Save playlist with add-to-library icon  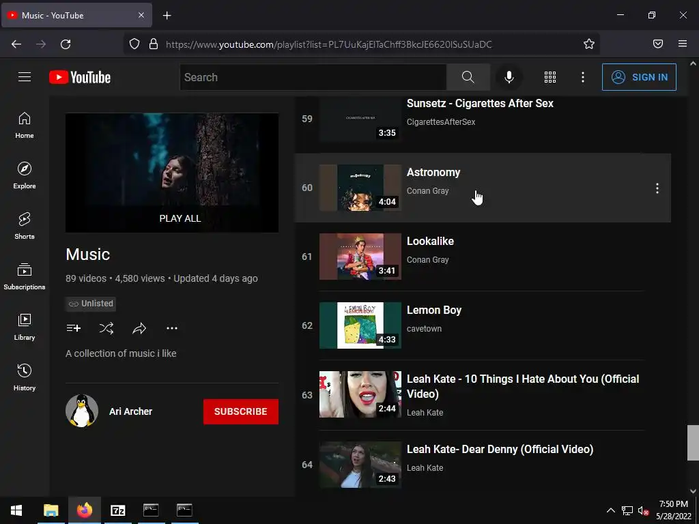74,328
